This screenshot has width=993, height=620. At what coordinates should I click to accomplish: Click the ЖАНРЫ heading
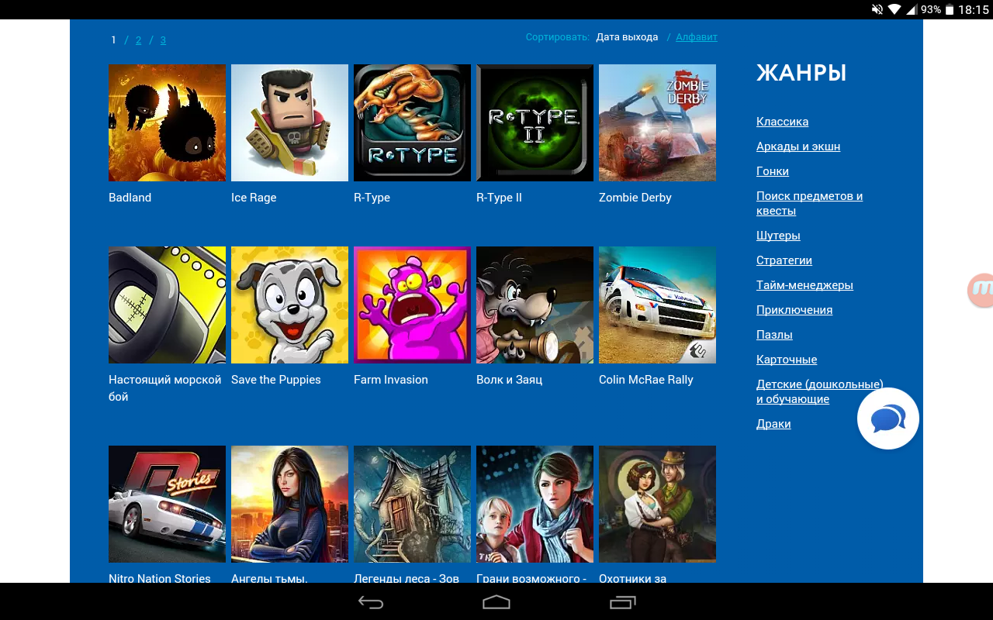point(801,73)
